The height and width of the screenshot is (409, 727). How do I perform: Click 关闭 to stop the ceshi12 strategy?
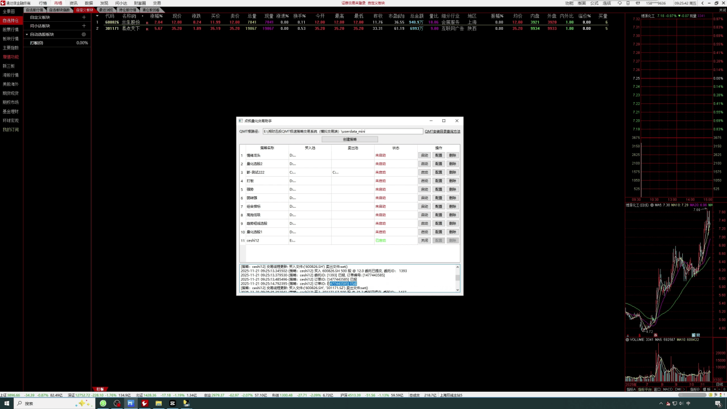pos(424,240)
